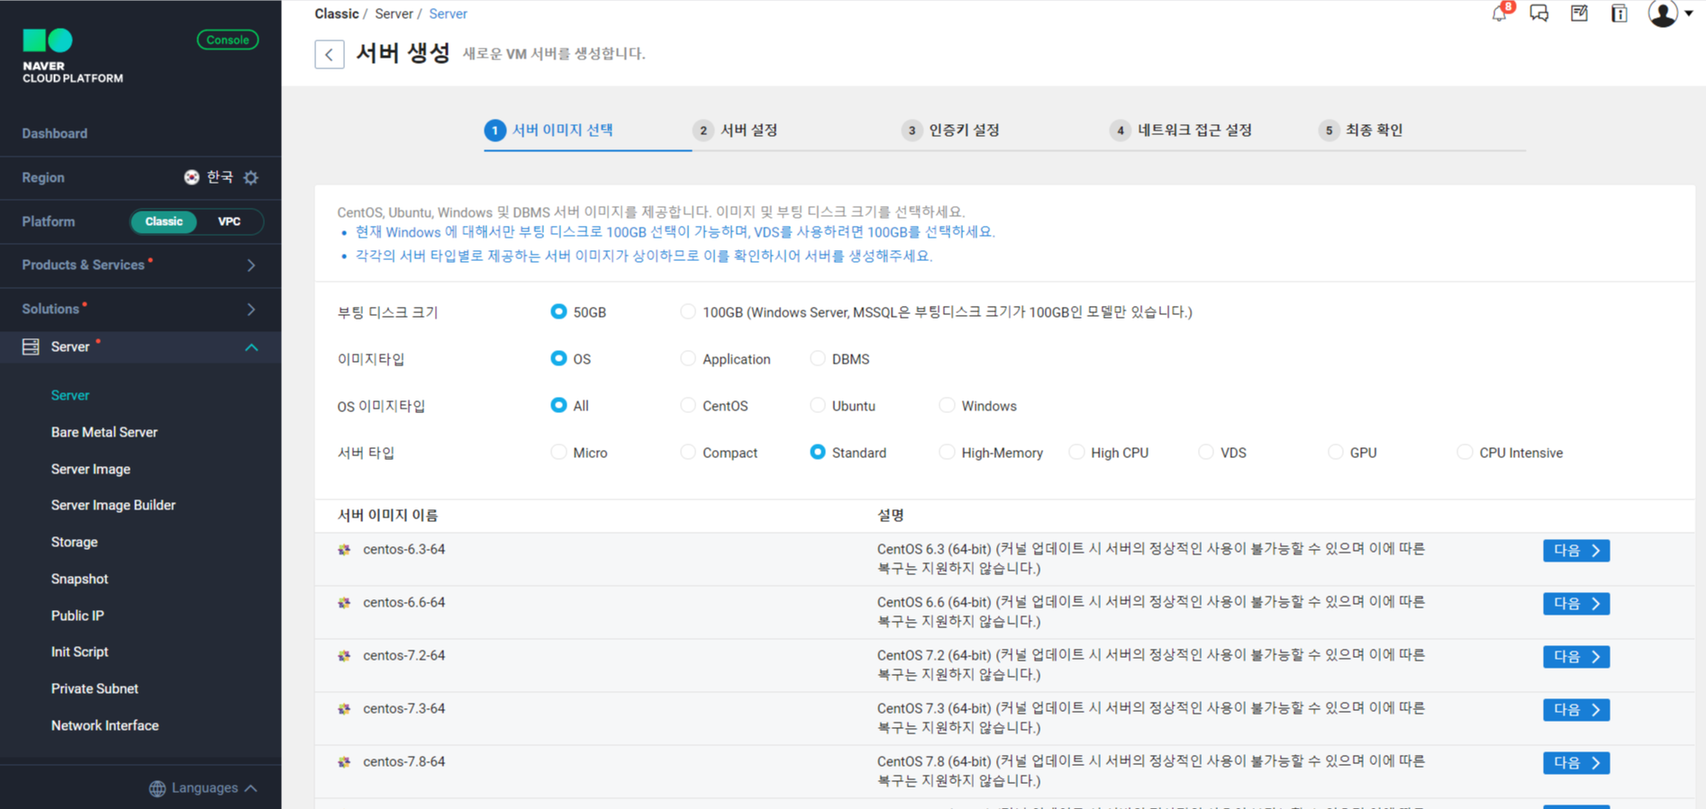The image size is (1706, 809).
Task: Select Application image type radio
Action: [688, 358]
